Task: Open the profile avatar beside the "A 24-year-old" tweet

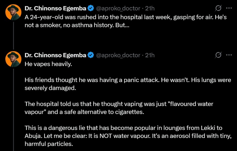Action: pos(13,12)
